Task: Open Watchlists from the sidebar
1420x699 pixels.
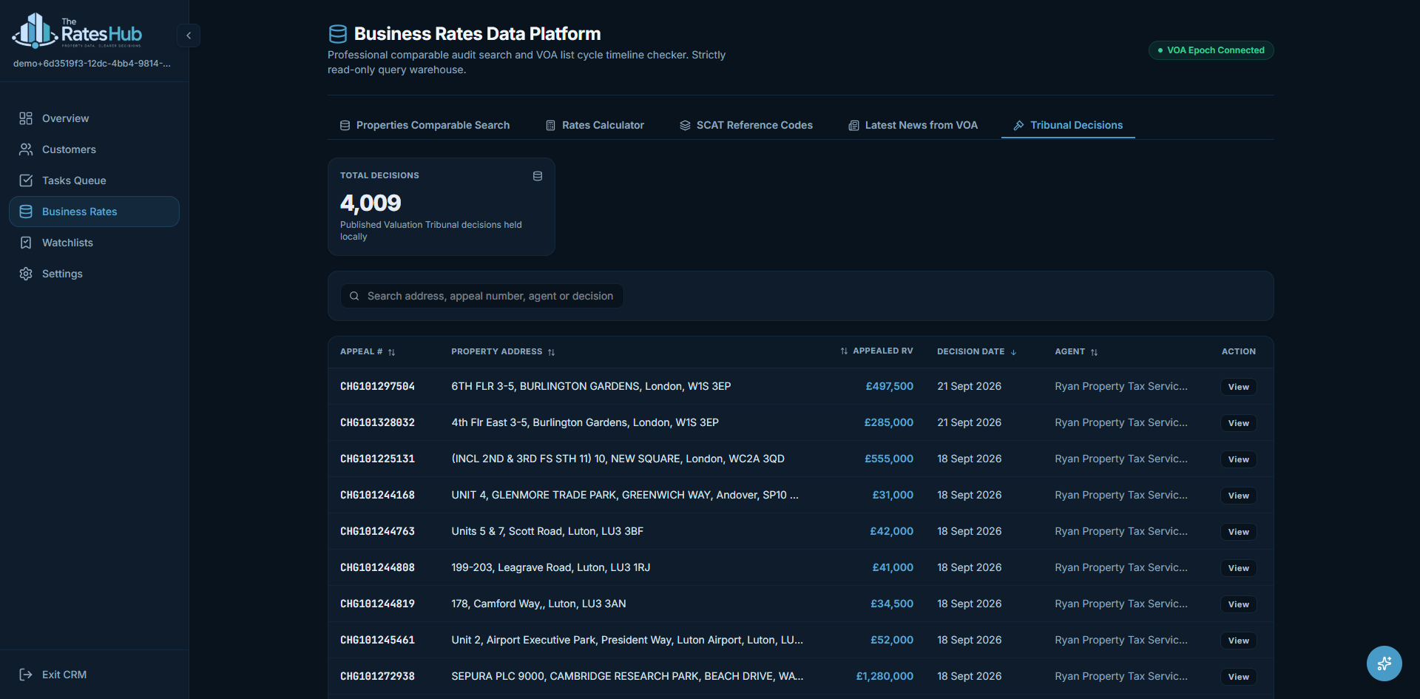Action: (x=94, y=243)
